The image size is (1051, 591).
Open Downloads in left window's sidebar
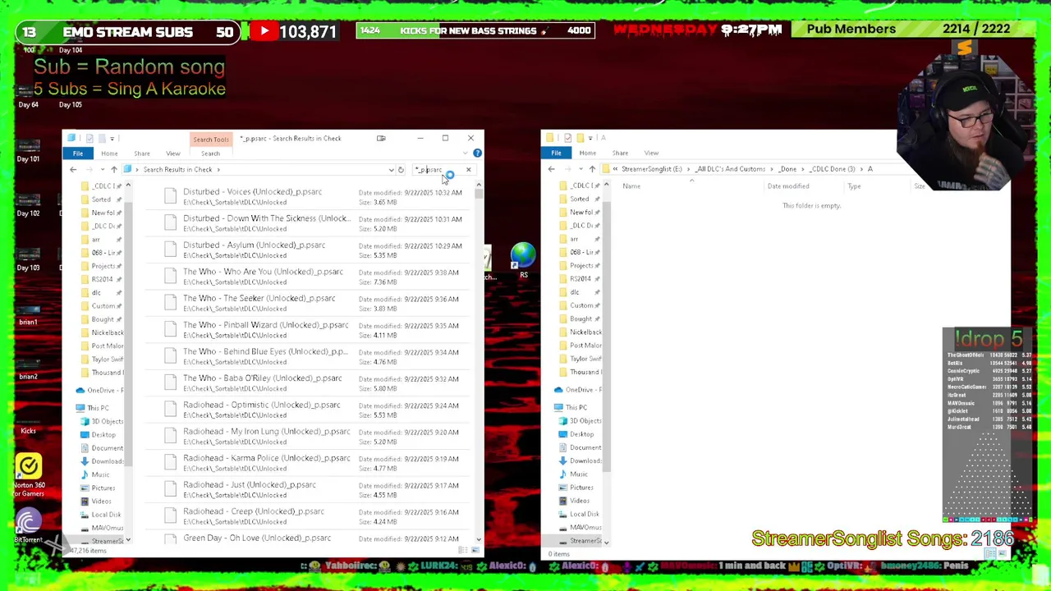pos(101,461)
